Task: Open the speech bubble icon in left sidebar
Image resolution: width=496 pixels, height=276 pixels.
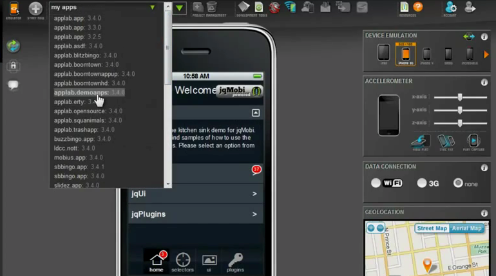Action: click(13, 84)
